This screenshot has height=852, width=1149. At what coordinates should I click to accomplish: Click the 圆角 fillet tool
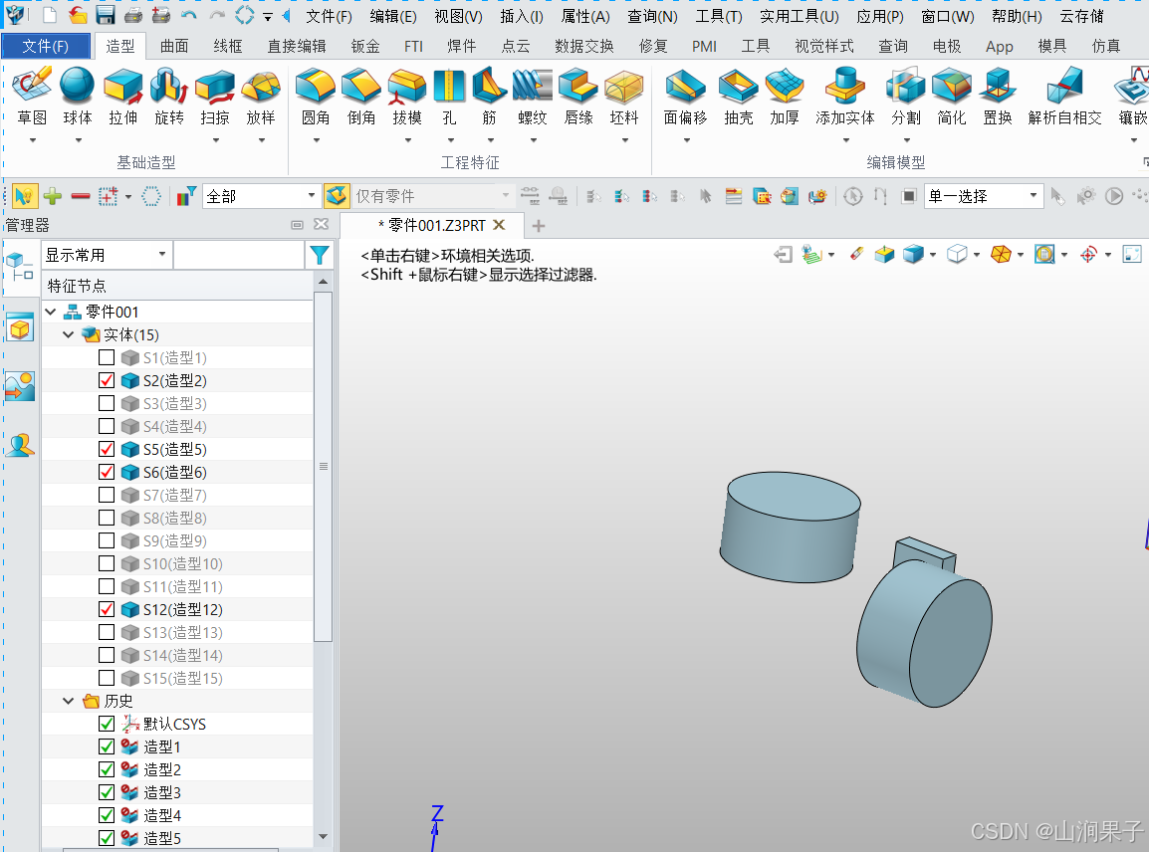316,97
